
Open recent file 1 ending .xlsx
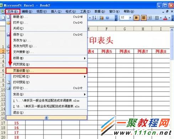tap(47, 101)
